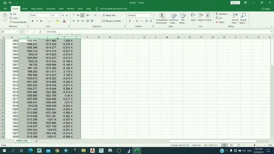
Task: Click the Orientation icon
Action: (x=88, y=15)
